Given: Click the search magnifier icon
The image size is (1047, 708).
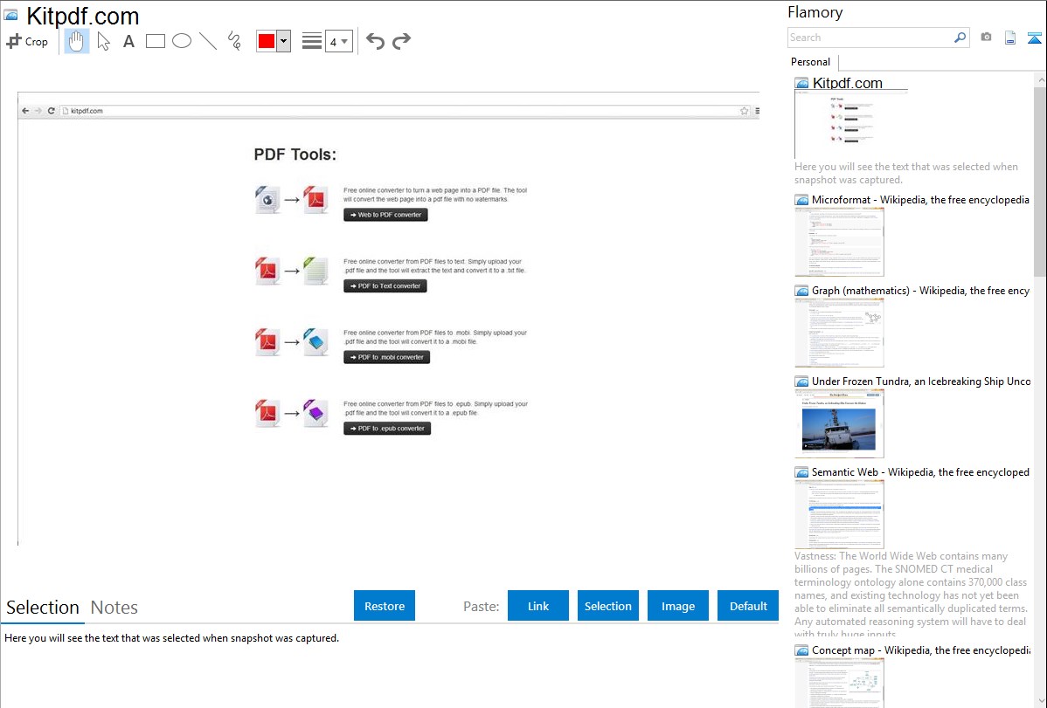Looking at the screenshot, I should (x=960, y=38).
